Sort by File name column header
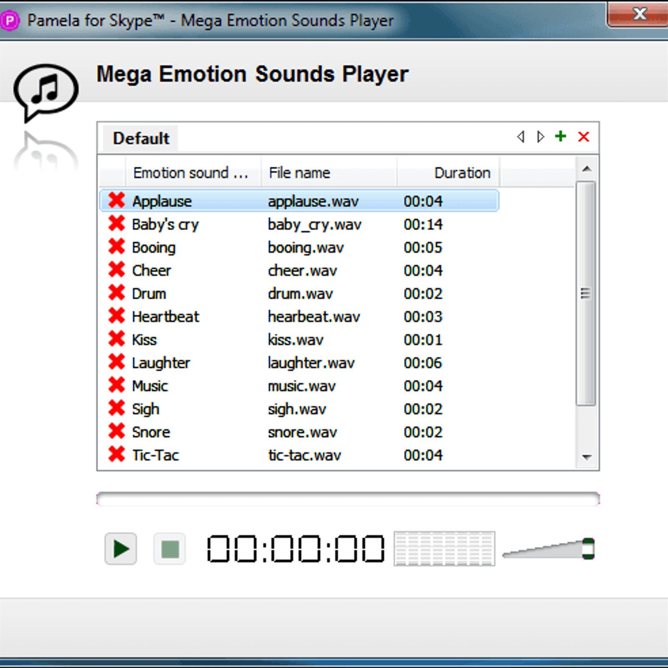 coord(329,172)
